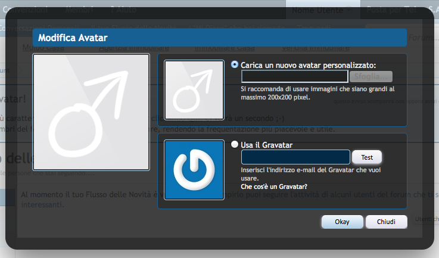Click the 'Modifica Avatar' dialog title
The height and width of the screenshot is (258, 439).
[x=73, y=38]
